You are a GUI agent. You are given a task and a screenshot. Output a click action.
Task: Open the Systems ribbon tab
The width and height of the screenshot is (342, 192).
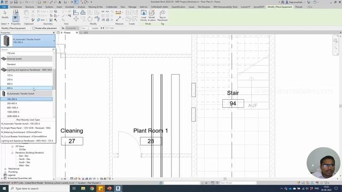(x=49, y=7)
